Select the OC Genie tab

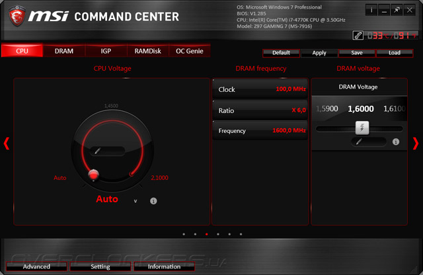(x=190, y=51)
